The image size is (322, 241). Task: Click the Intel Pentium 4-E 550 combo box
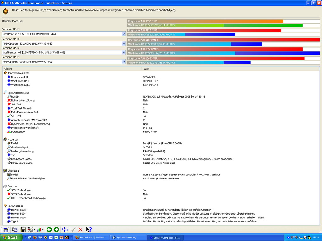click(64, 34)
